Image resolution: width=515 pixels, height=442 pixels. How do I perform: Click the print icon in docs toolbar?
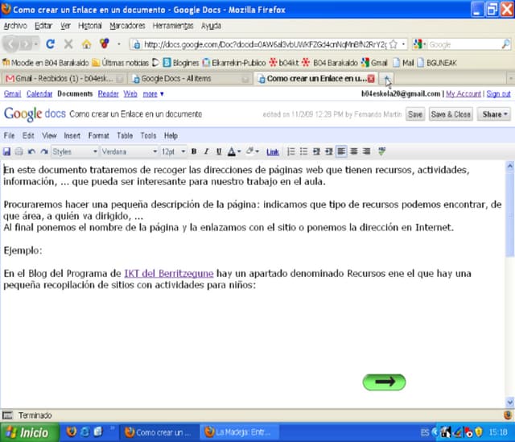(19, 151)
